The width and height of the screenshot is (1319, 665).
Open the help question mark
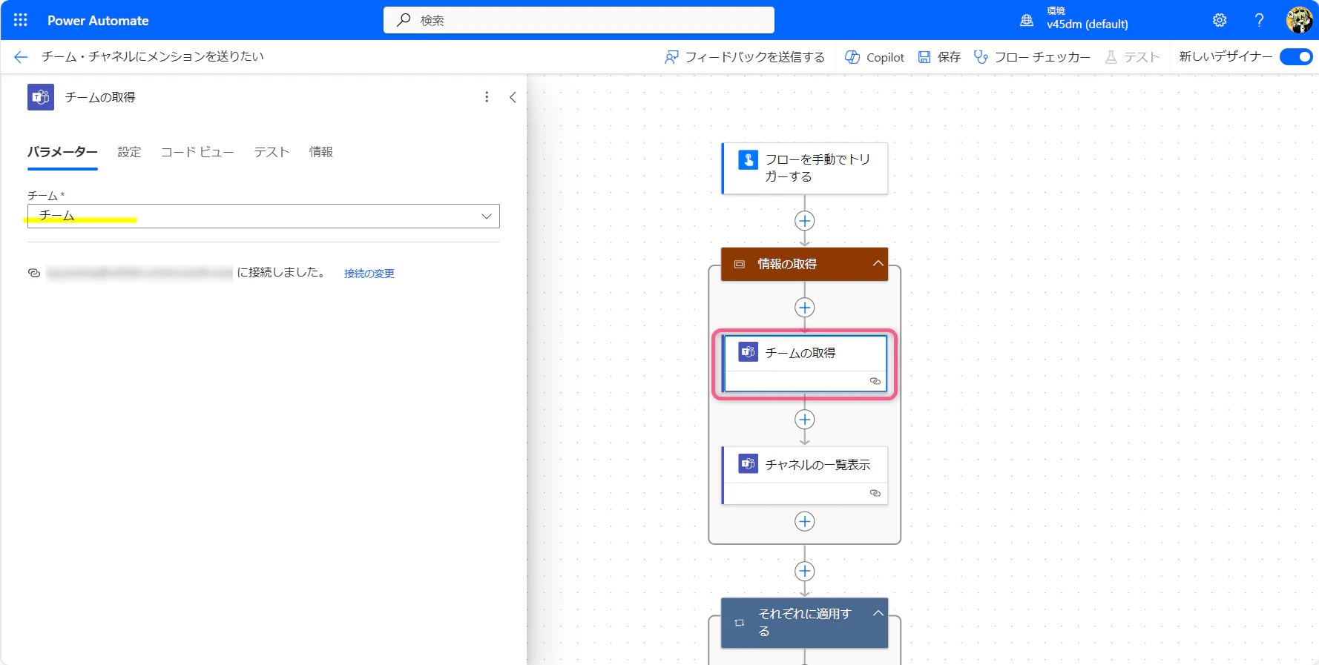[x=1259, y=20]
